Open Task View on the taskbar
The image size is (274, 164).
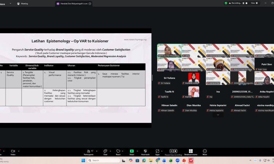coord(123,160)
